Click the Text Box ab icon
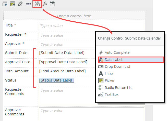The height and width of the screenshot is (121, 168). point(101,95)
